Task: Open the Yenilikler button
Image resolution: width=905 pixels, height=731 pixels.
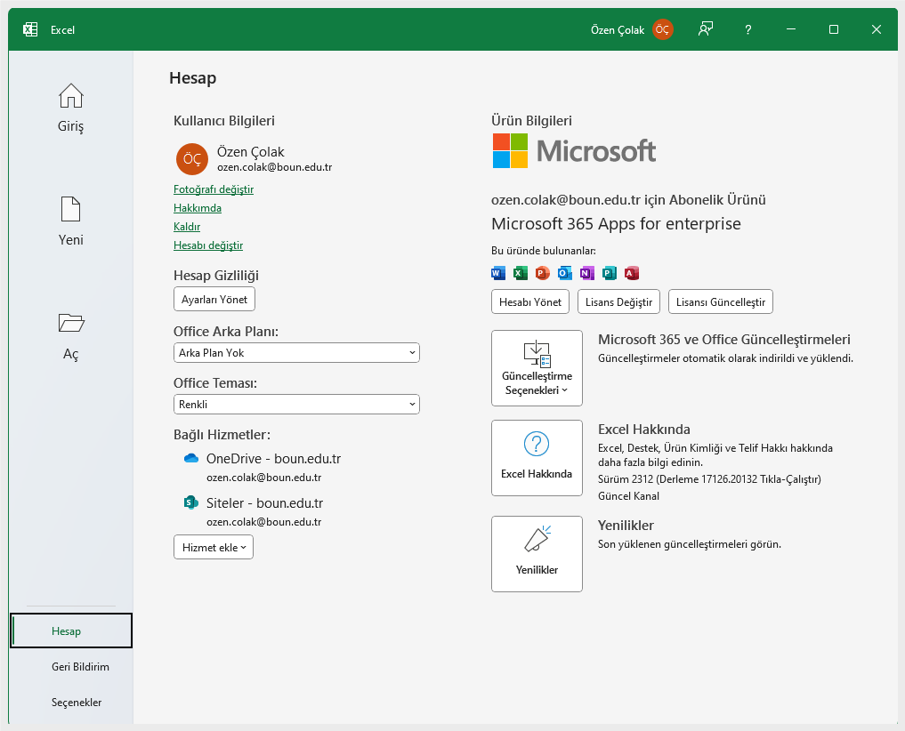Action: [x=537, y=554]
